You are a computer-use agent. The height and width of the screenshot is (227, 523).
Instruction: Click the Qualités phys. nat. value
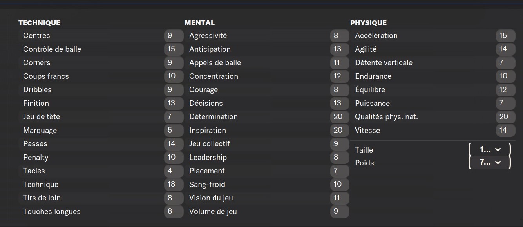click(x=505, y=117)
